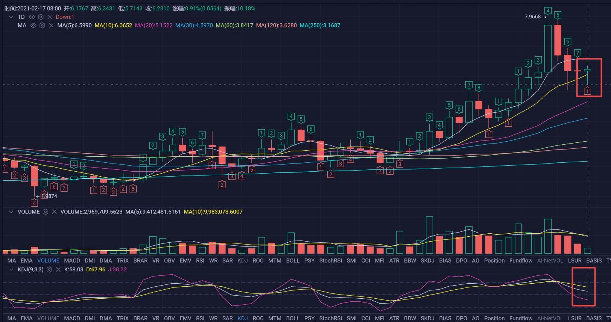Select DMA in the KDJ-highlighted tab row
The height and width of the screenshot is (322, 611).
coord(106,318)
